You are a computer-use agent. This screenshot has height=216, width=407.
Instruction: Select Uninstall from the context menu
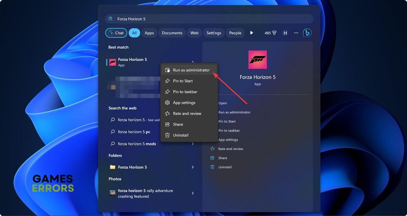click(181, 135)
